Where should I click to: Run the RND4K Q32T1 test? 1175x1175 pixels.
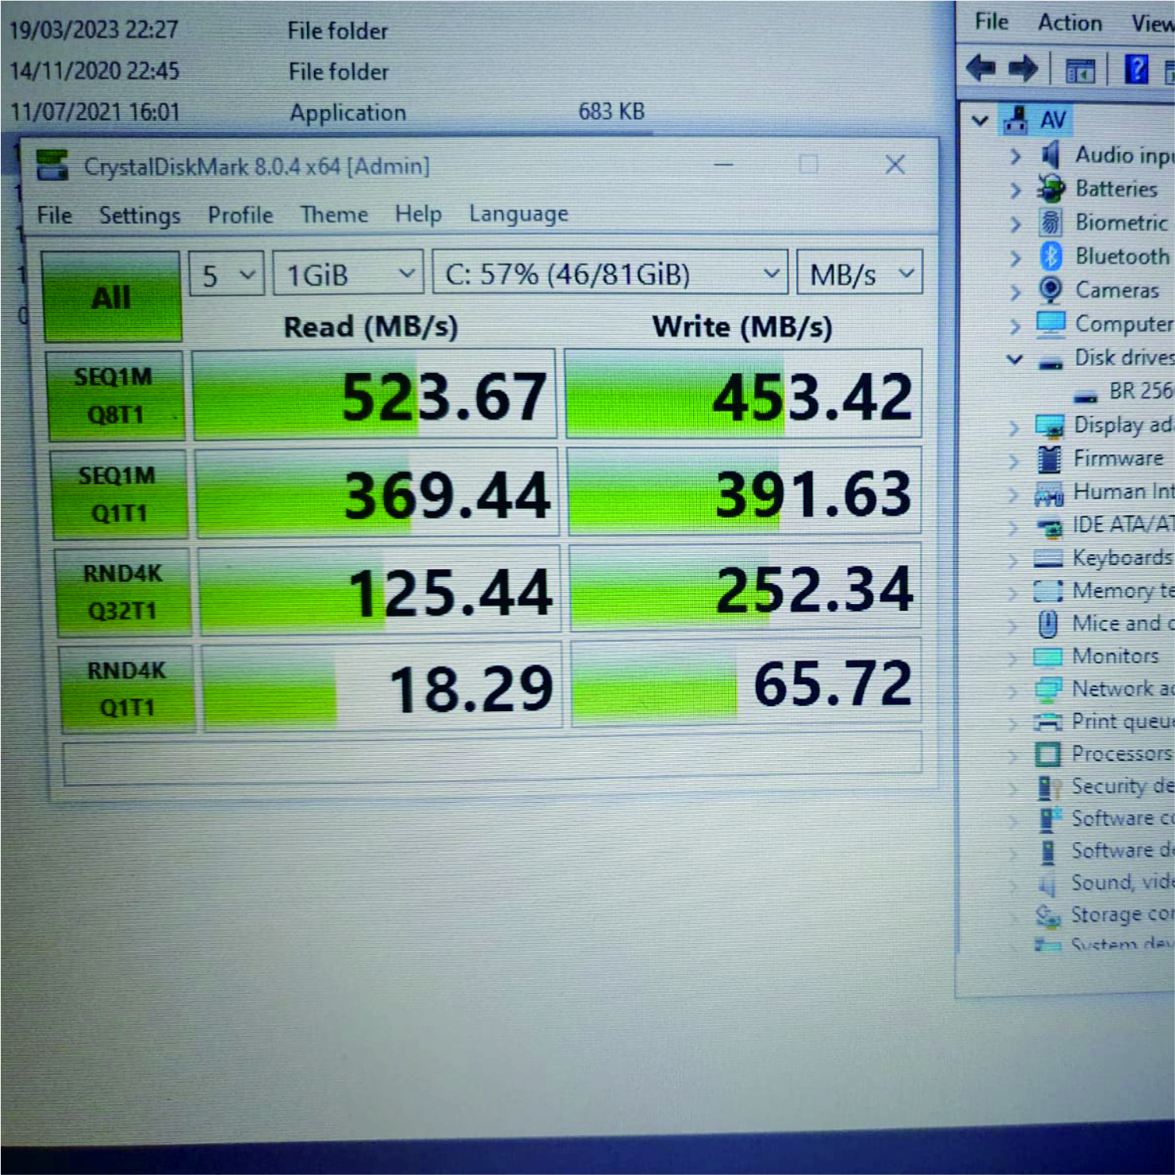click(x=123, y=591)
